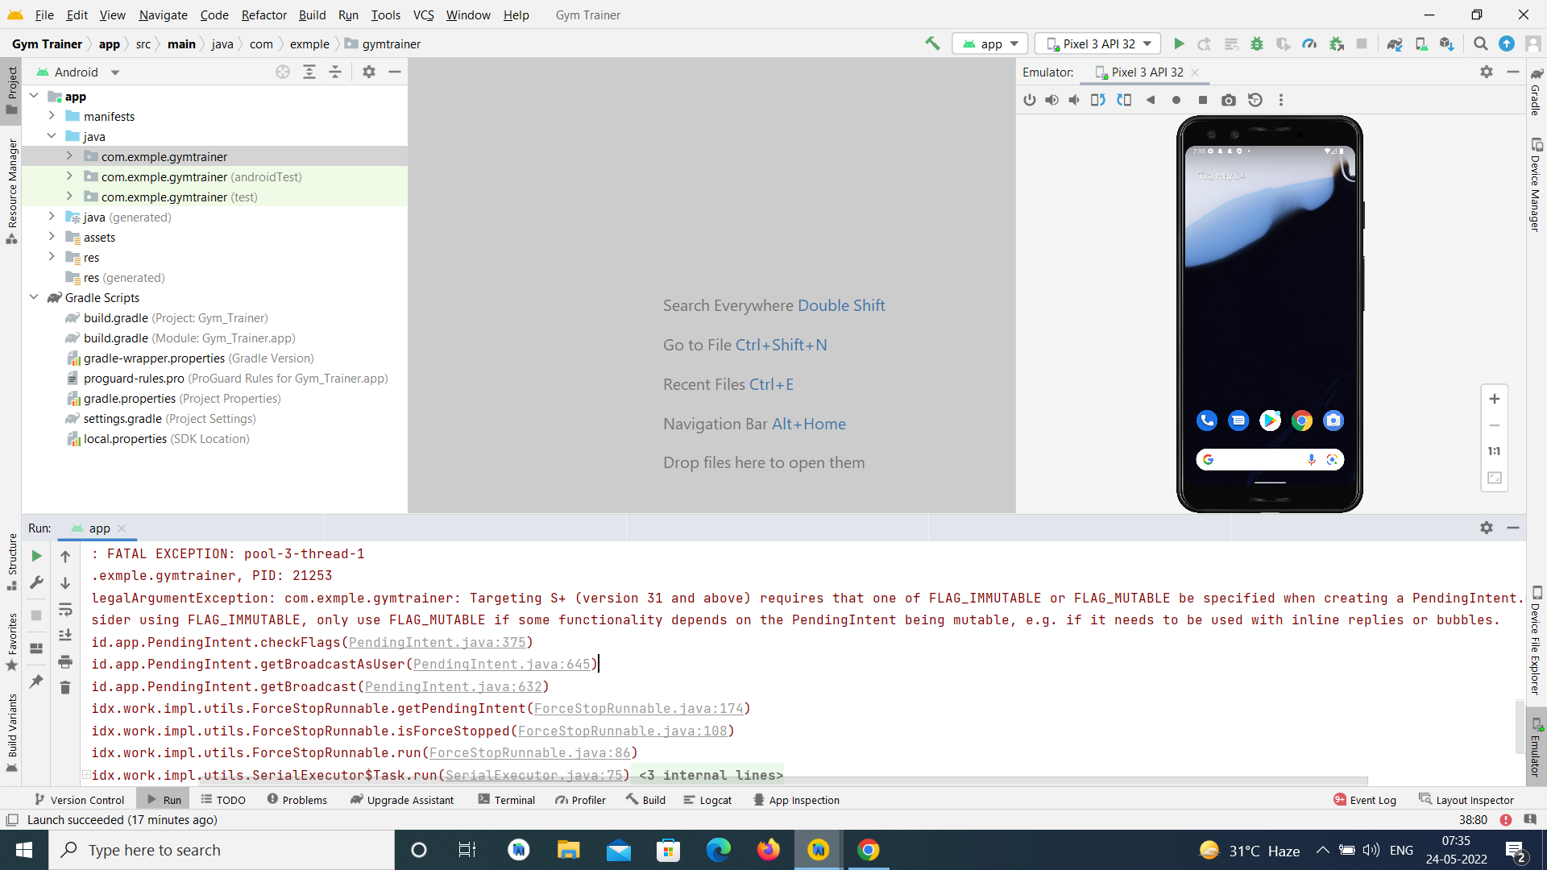Expand com.exmple.gymtrainer (androidTest) package
The height and width of the screenshot is (870, 1547).
click(x=69, y=176)
